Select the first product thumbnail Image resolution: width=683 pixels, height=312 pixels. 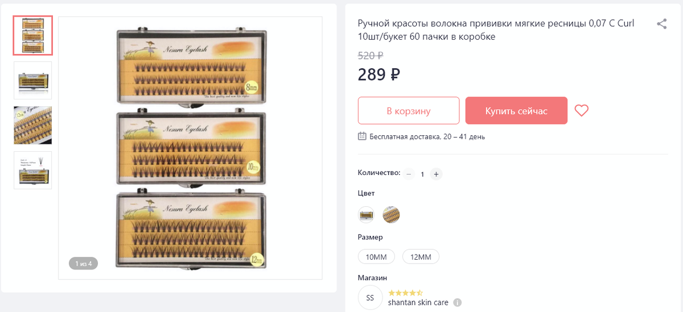tap(33, 35)
